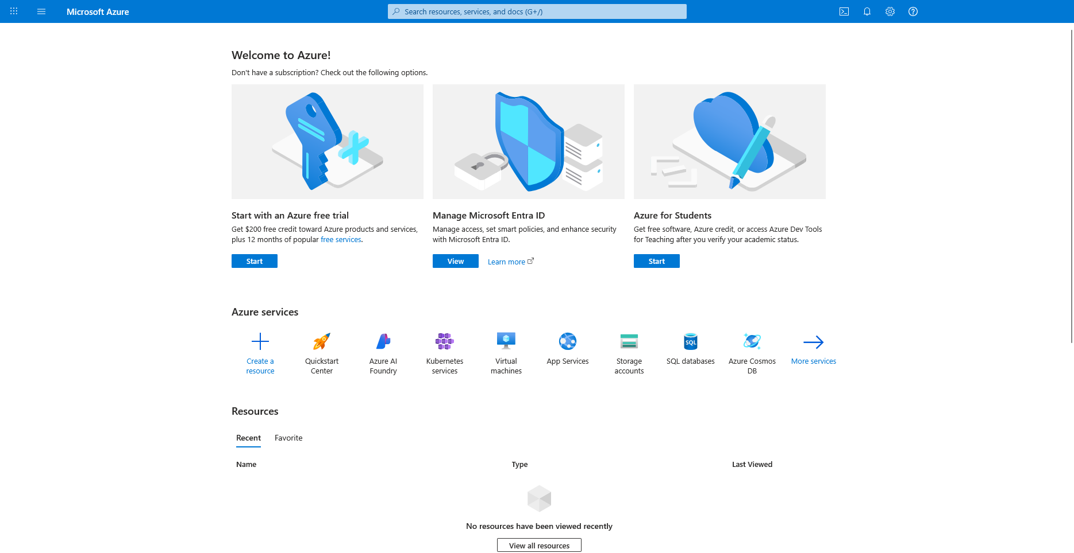1074x553 pixels.
Task: Click View all resources button
Action: [539, 546]
